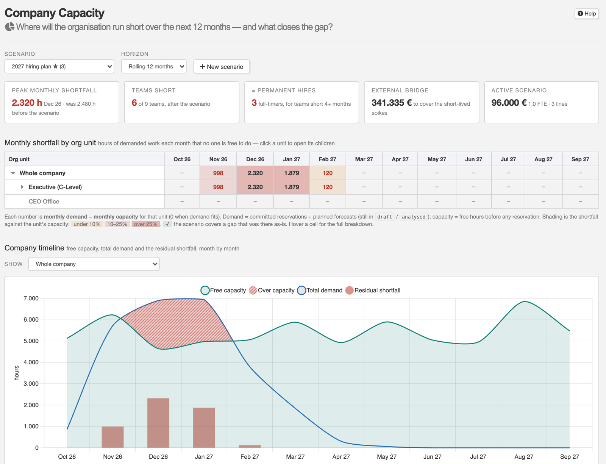Click the New scenario button
Screen dimensions: 606x464
(222, 66)
